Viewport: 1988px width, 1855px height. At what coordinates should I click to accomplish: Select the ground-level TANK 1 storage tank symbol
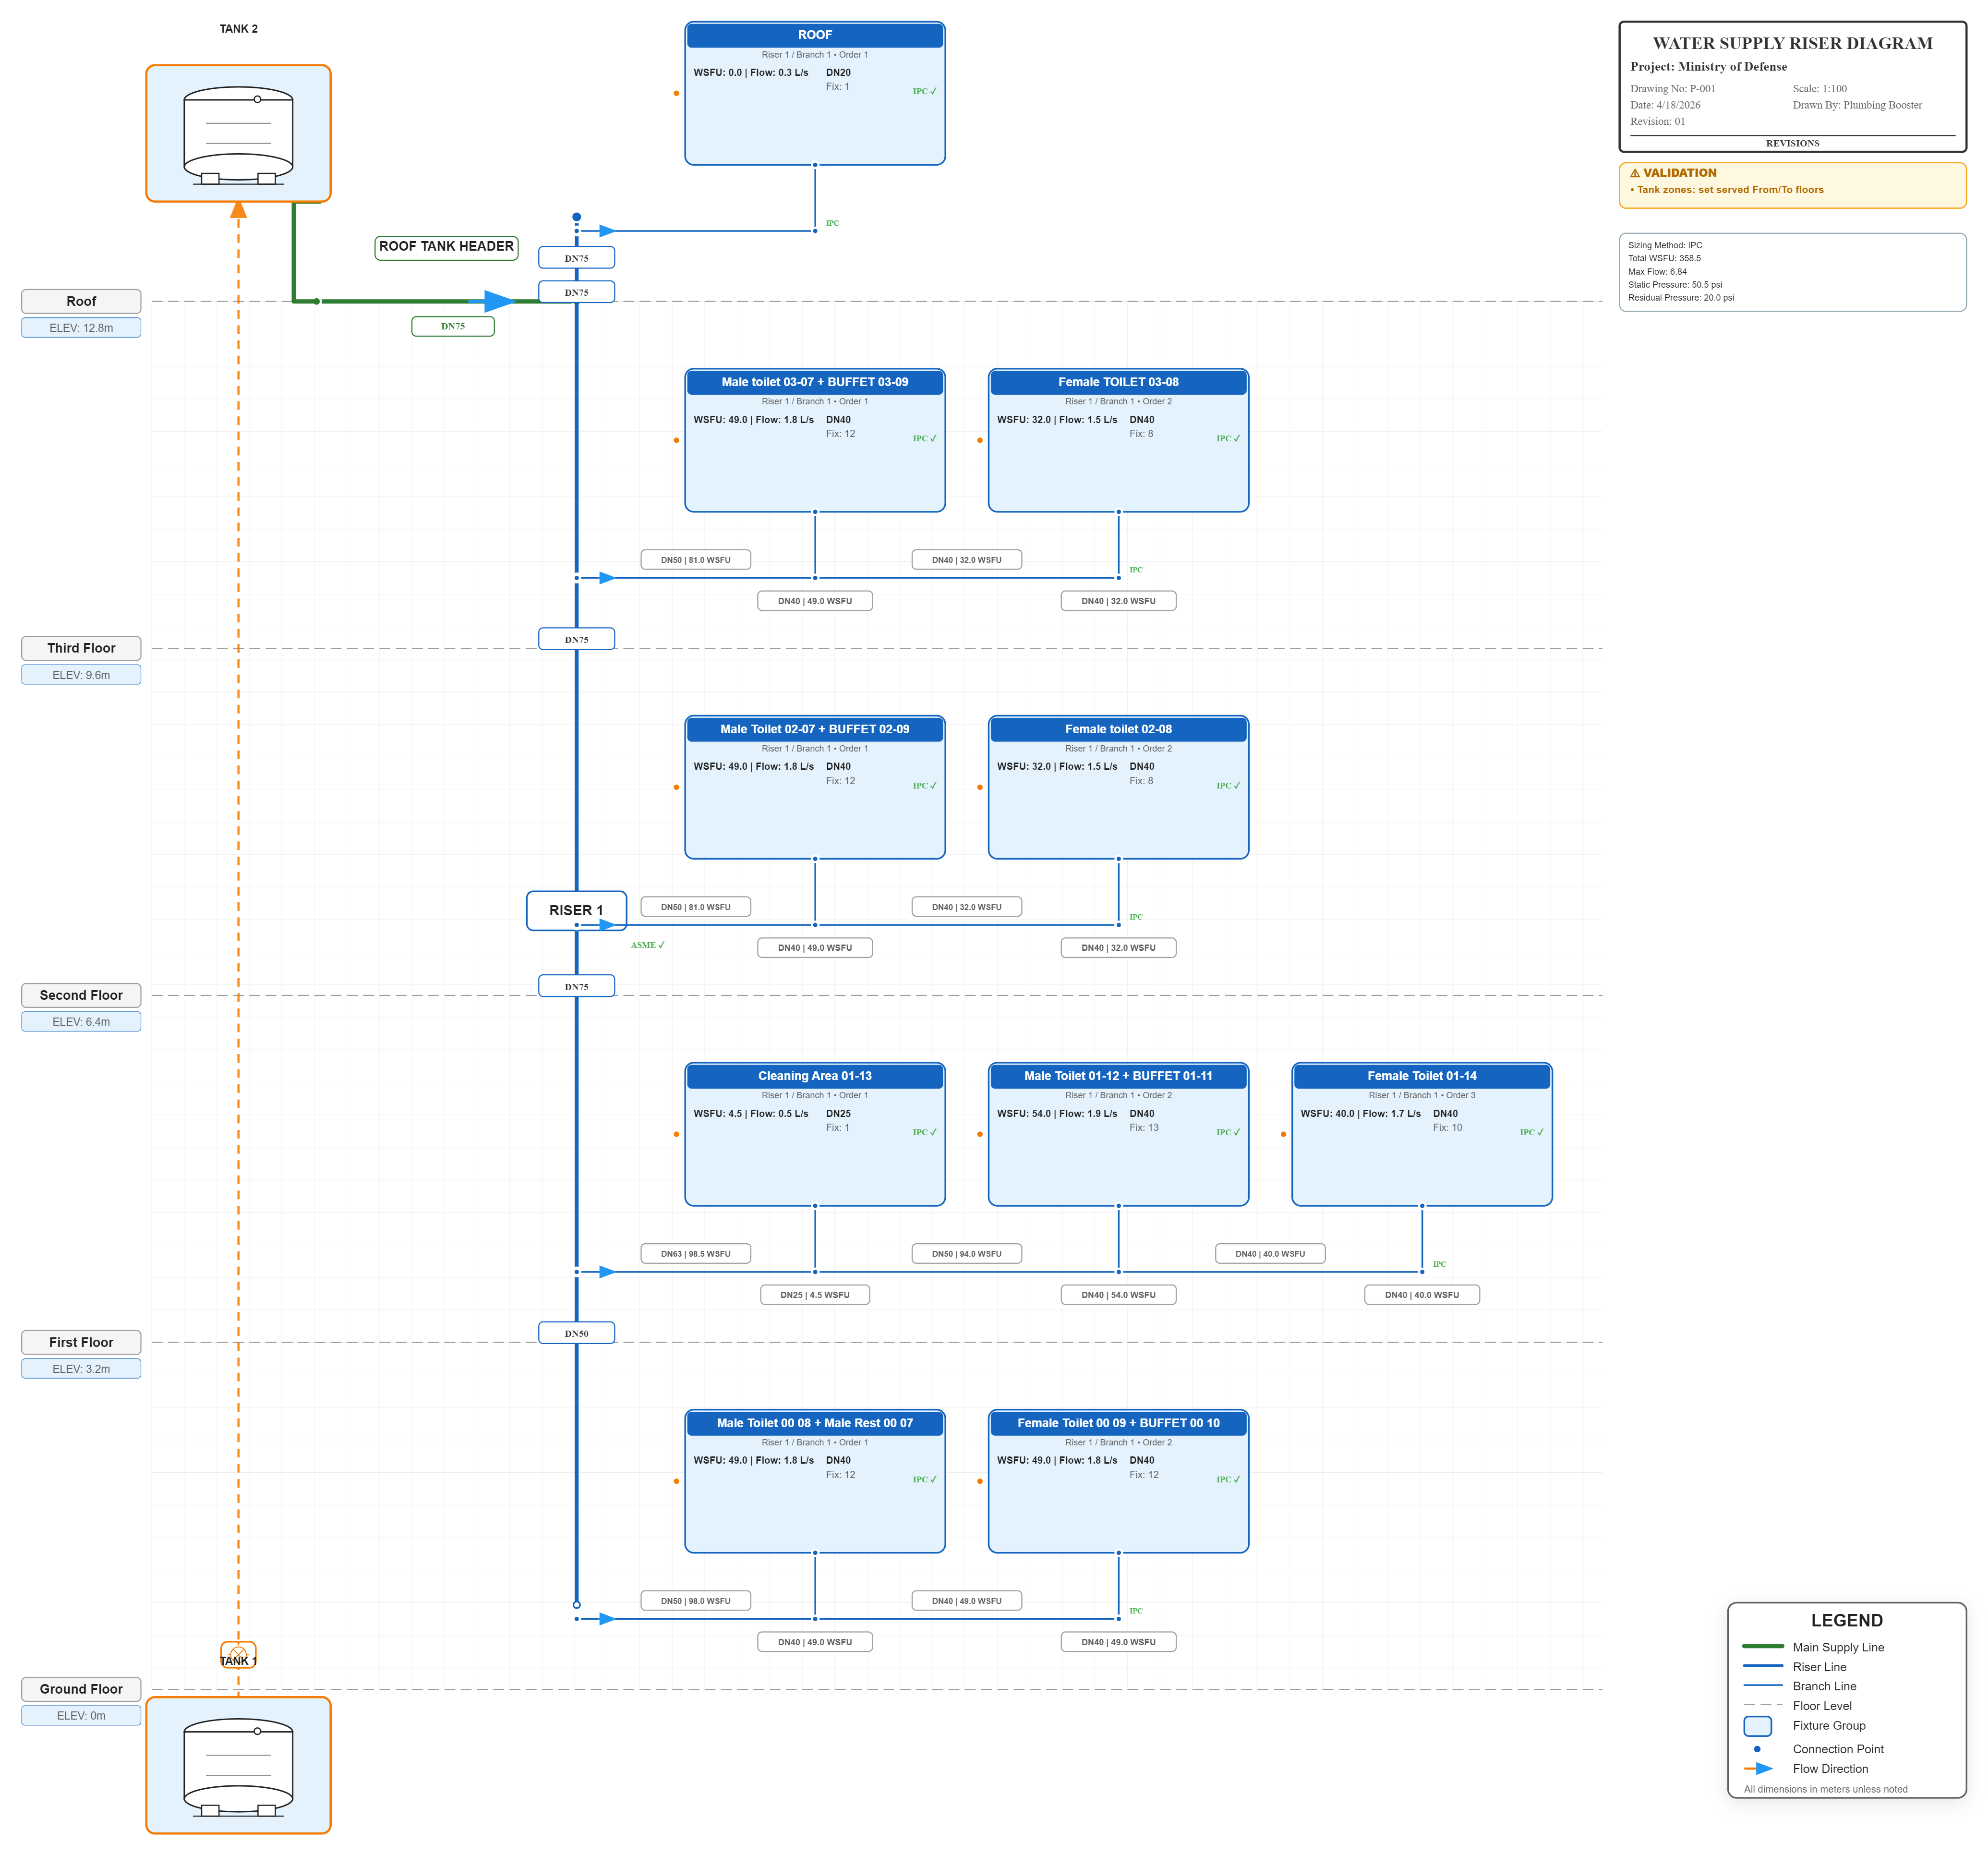click(238, 1765)
